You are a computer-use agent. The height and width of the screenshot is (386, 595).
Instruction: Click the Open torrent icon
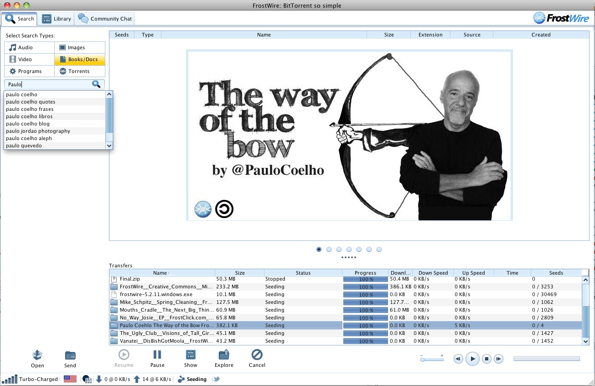pos(37,355)
